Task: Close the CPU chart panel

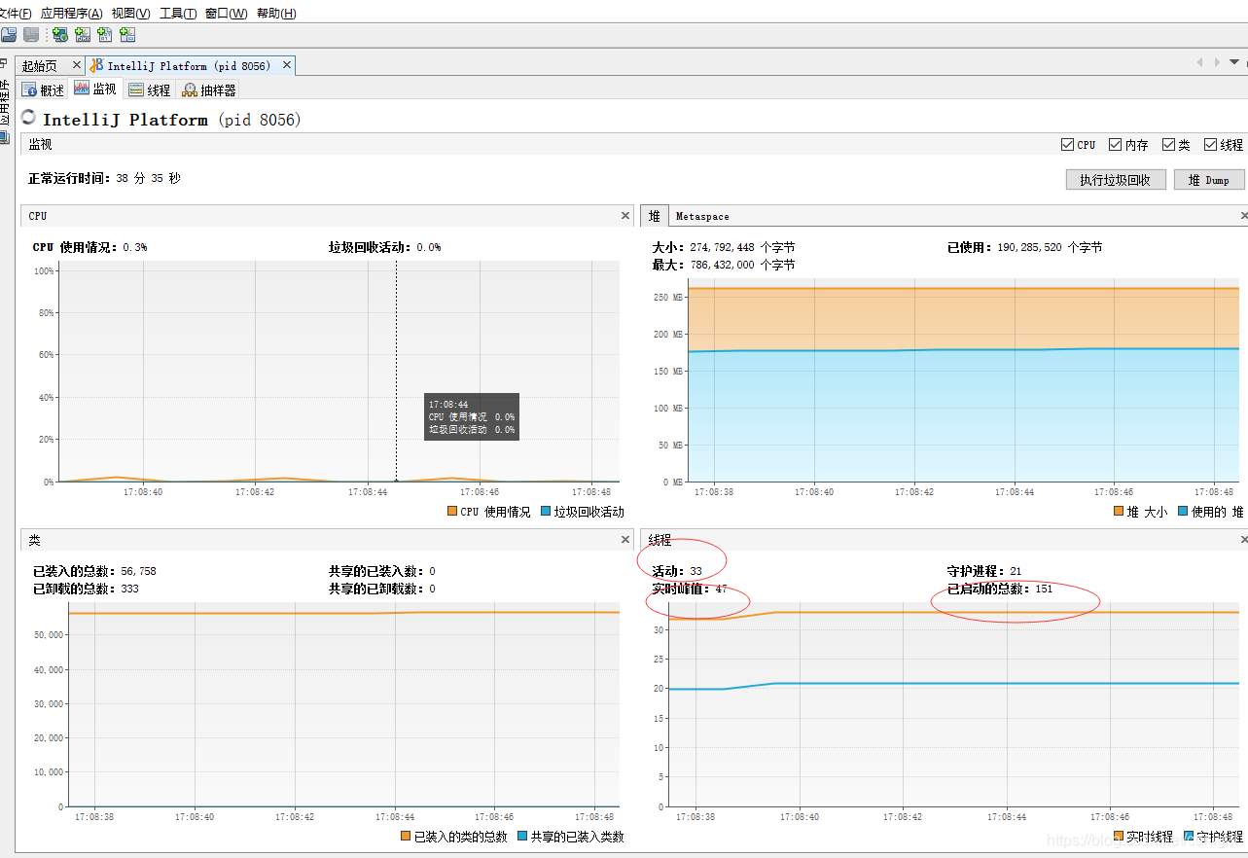Action: 625,216
